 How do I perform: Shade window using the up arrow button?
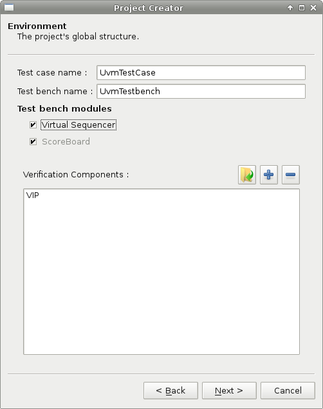click(290, 8)
